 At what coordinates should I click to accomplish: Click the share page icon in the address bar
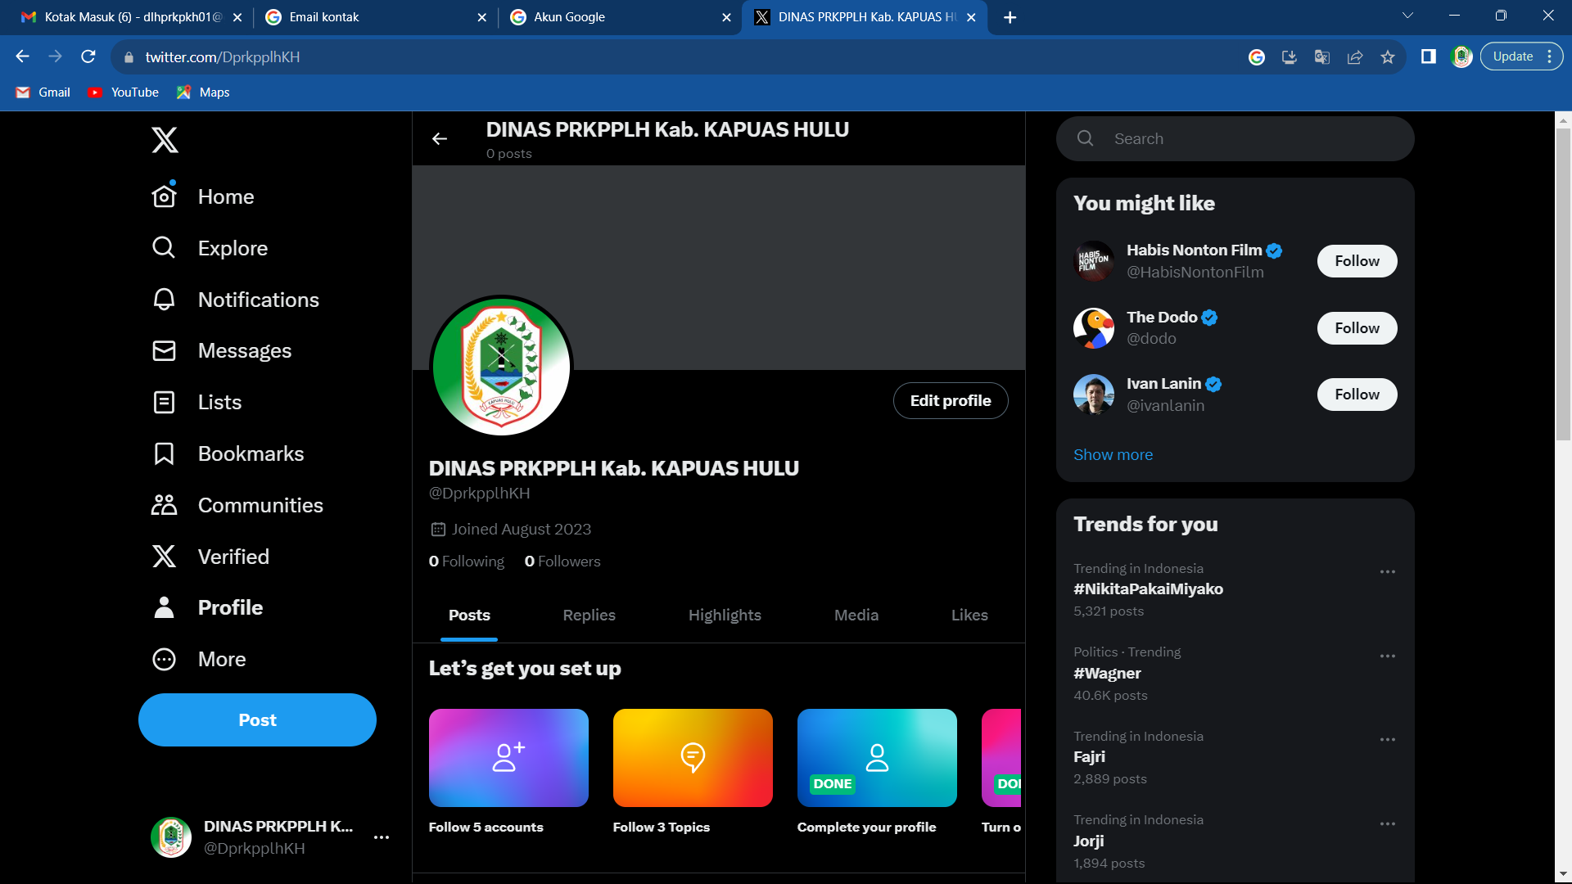1355,56
